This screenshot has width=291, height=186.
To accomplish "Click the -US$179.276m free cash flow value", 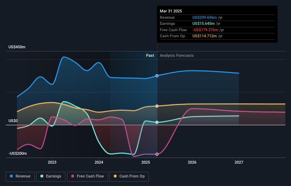I will 205,30.
